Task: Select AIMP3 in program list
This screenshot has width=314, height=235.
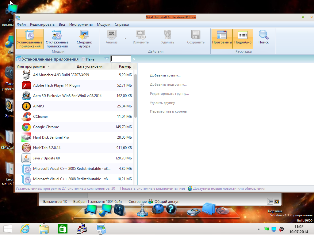Action: (74, 106)
